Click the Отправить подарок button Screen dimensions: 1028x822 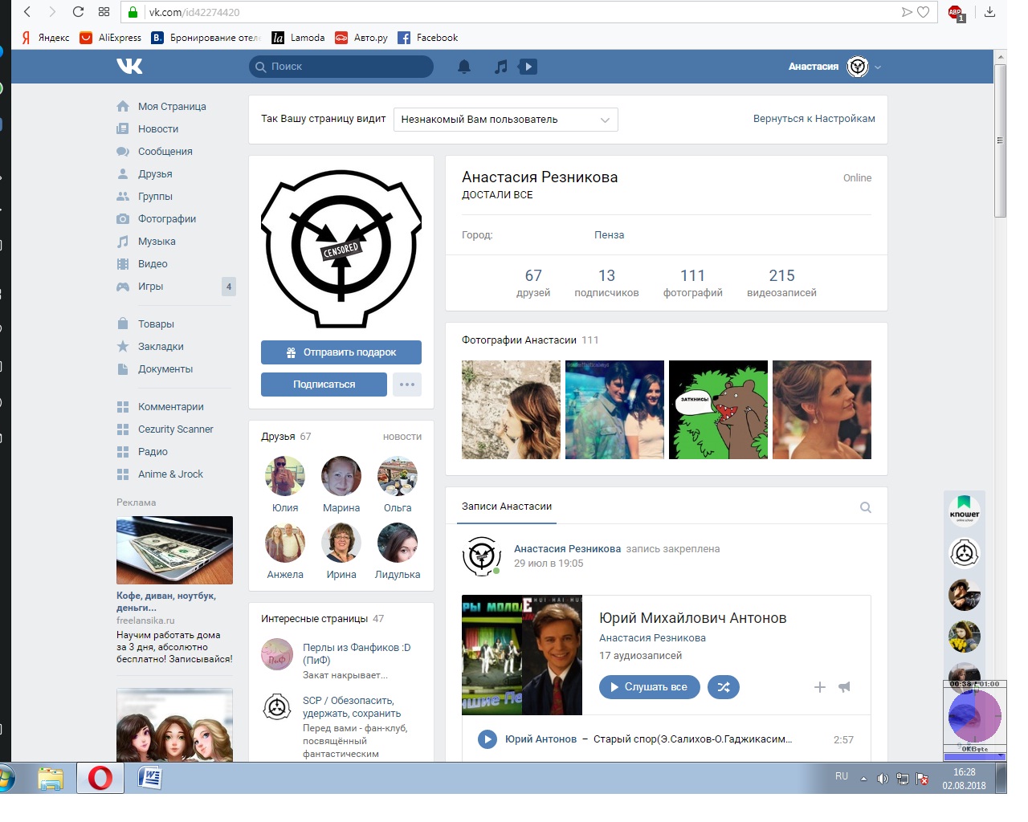click(341, 352)
